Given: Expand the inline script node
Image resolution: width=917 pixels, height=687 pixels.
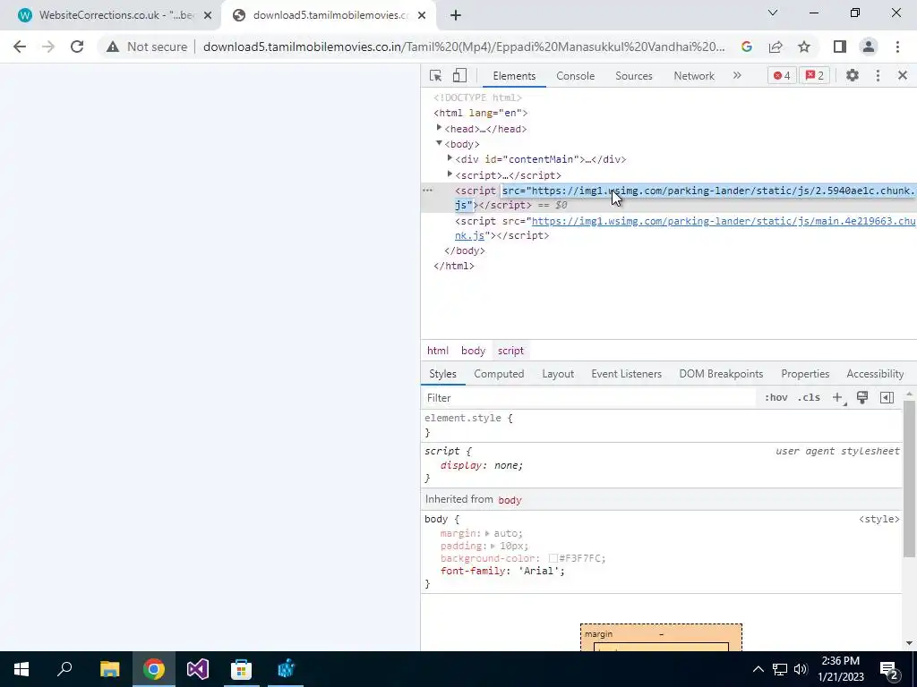Looking at the screenshot, I should click(x=450, y=174).
